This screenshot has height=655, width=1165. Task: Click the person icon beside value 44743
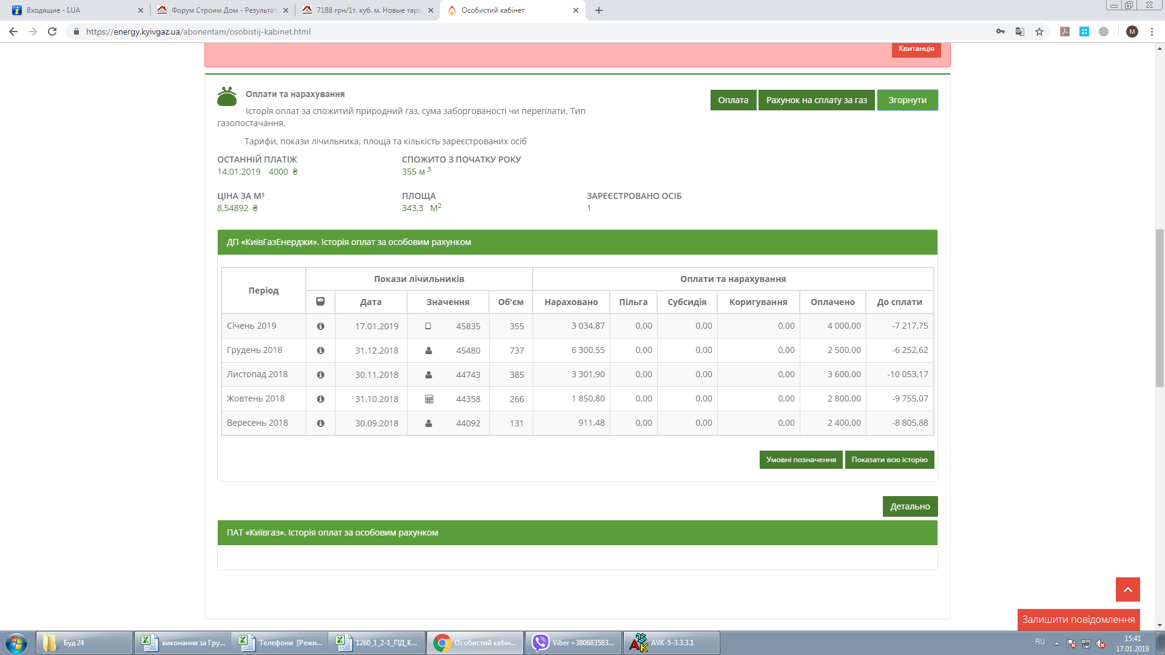pos(428,375)
